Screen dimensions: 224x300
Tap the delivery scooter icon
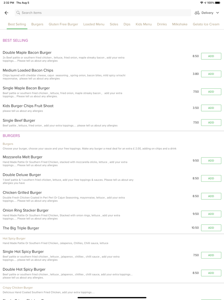pos(197,13)
